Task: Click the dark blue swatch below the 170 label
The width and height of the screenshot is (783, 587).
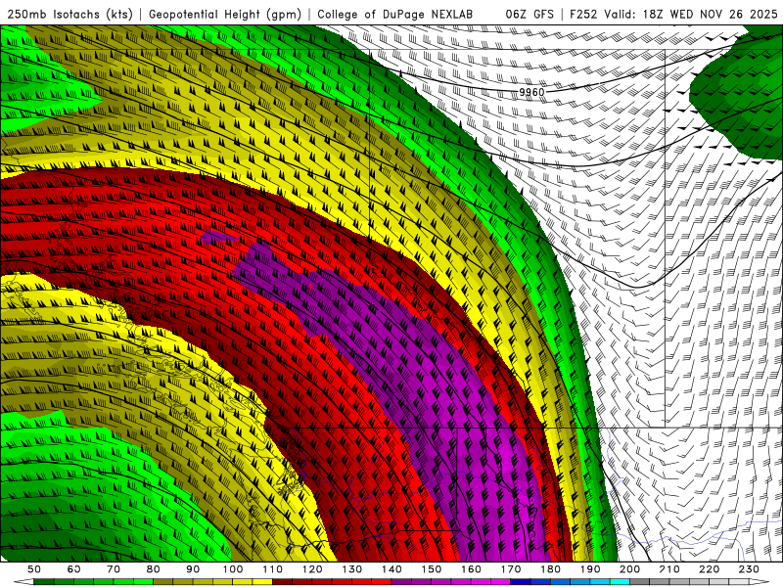Action: (521, 582)
